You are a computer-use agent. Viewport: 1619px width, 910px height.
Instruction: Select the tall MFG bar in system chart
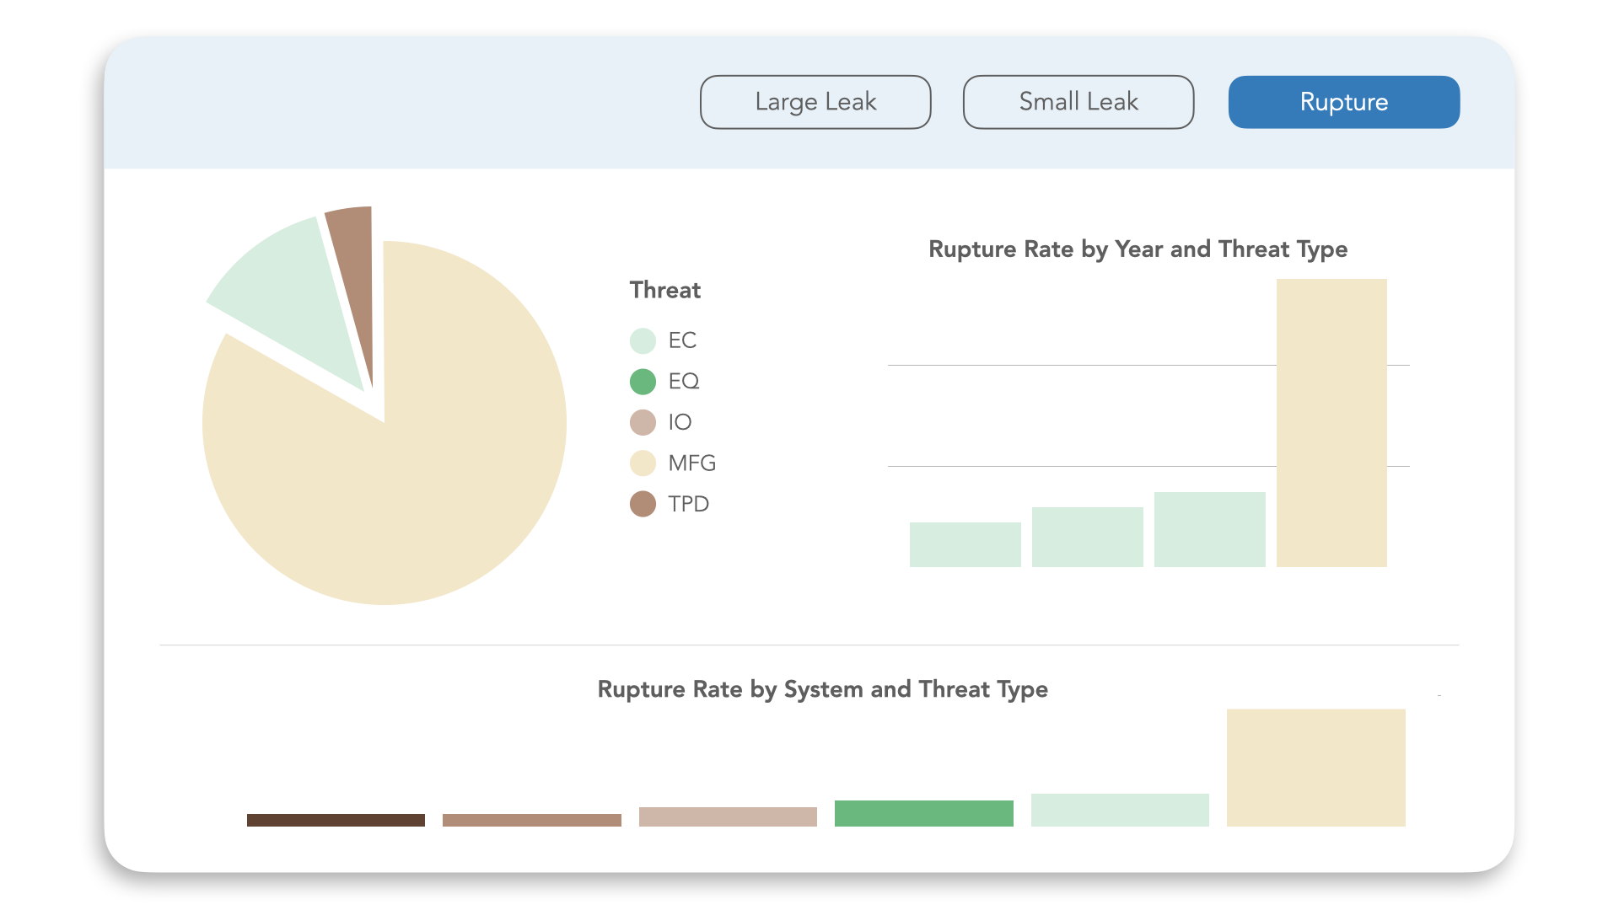1315,767
